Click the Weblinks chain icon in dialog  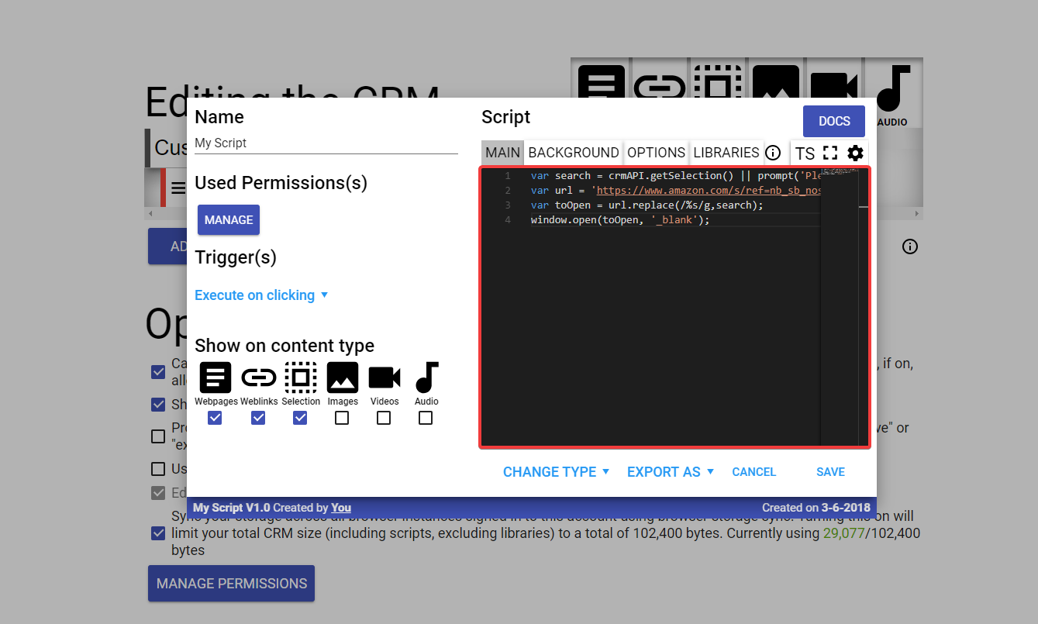(258, 378)
